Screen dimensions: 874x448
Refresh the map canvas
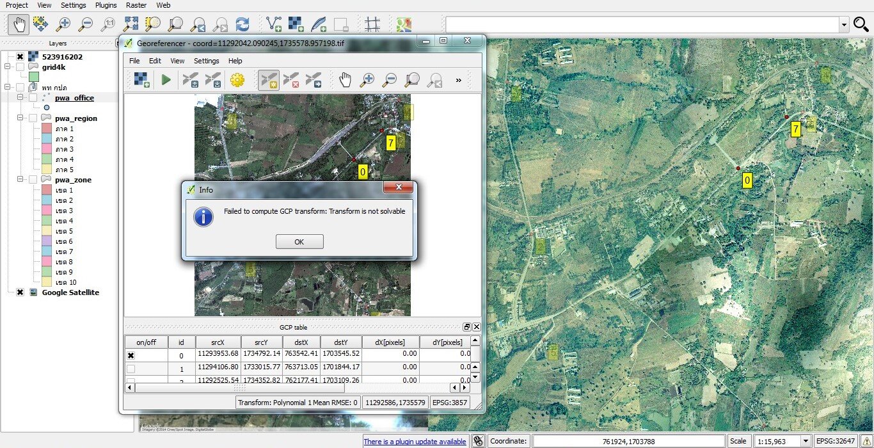(242, 25)
